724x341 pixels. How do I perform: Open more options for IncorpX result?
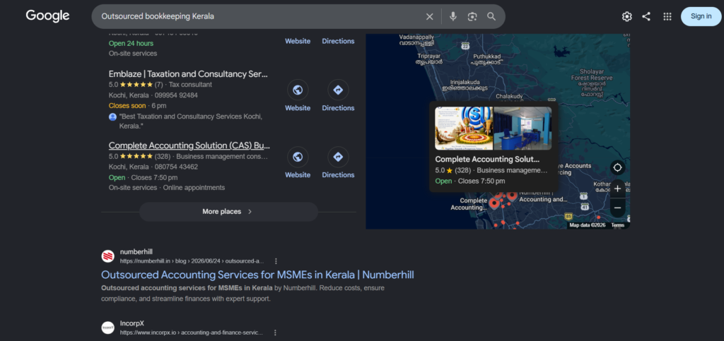(x=275, y=333)
